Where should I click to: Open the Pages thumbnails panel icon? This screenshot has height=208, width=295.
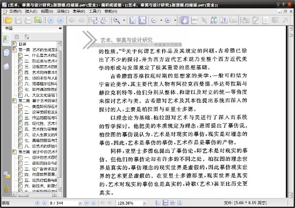coord(6,53)
